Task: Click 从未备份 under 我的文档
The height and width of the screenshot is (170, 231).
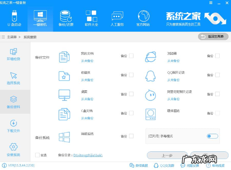Action: (x=87, y=61)
